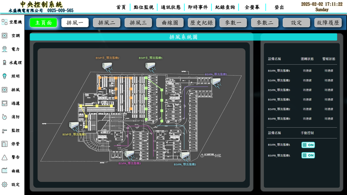Open the 曲線圖 curve chart tab
The width and height of the screenshot is (347, 195).
click(x=170, y=23)
